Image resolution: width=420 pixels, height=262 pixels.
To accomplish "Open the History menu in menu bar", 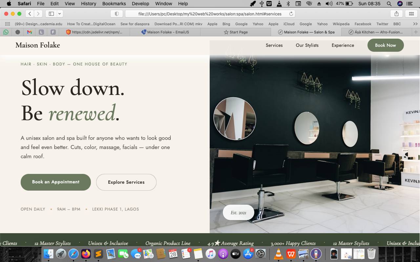I will 88,4.
